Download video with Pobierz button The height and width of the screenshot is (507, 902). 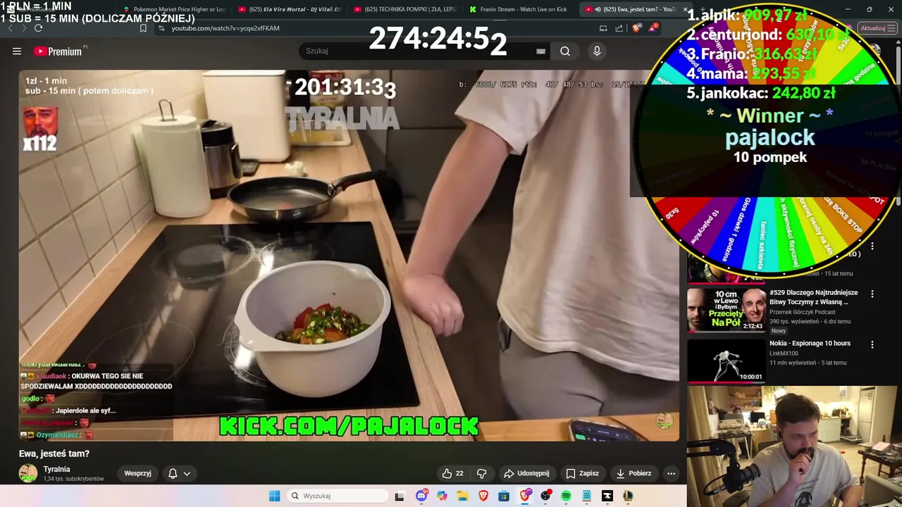pos(634,473)
